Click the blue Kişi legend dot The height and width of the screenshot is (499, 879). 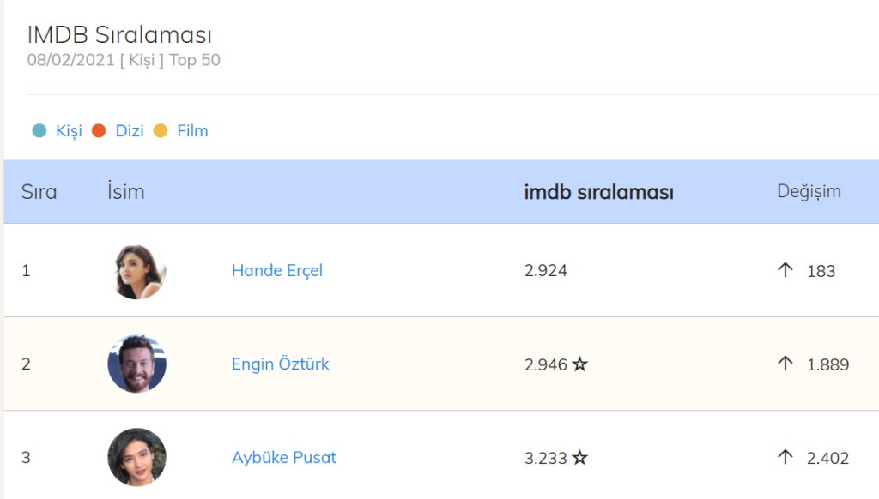tap(39, 131)
